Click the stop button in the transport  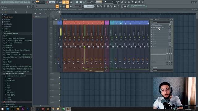(44, 2)
